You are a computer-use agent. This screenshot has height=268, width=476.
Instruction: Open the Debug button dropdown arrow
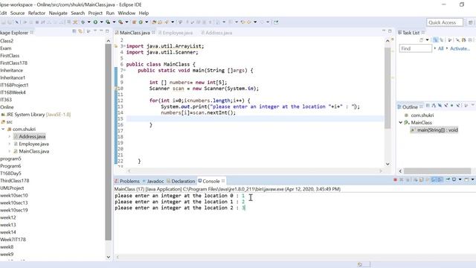point(89,22)
